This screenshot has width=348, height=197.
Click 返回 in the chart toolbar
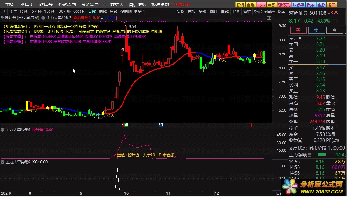(282, 11)
